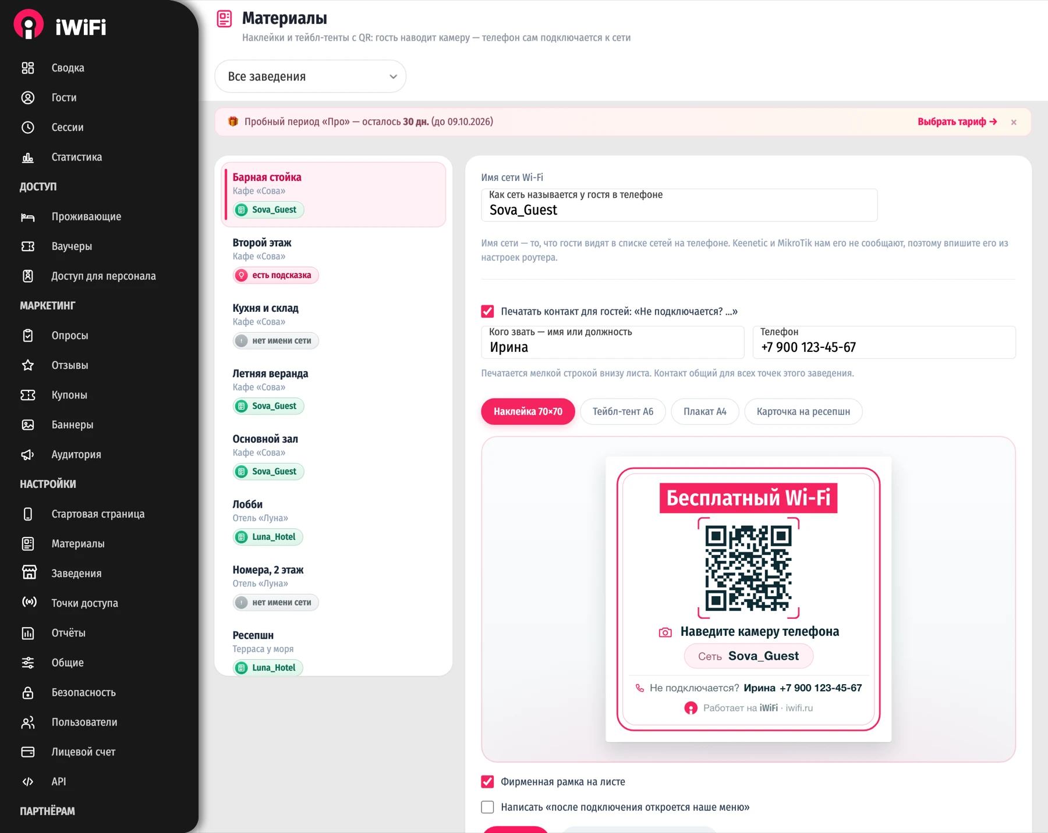The height and width of the screenshot is (833, 1048).
Task: Click the Отзывы star icon
Action: [x=28, y=365]
